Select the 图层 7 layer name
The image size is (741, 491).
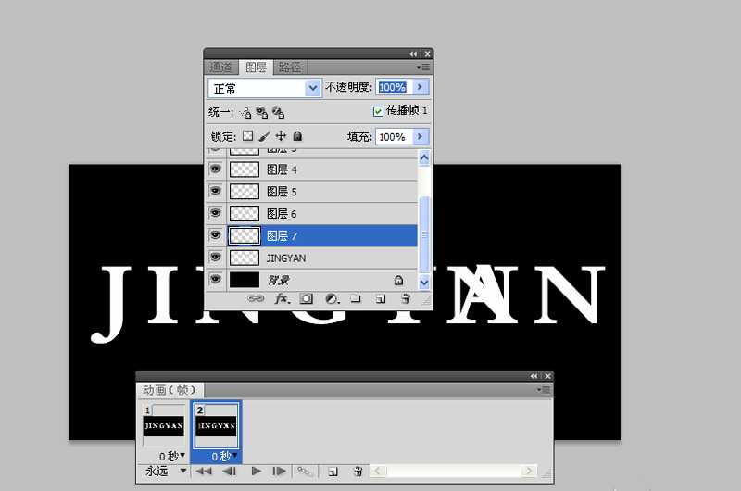tap(282, 236)
